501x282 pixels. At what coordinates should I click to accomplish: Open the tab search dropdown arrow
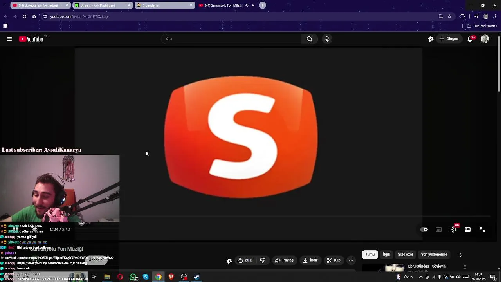pos(5,5)
